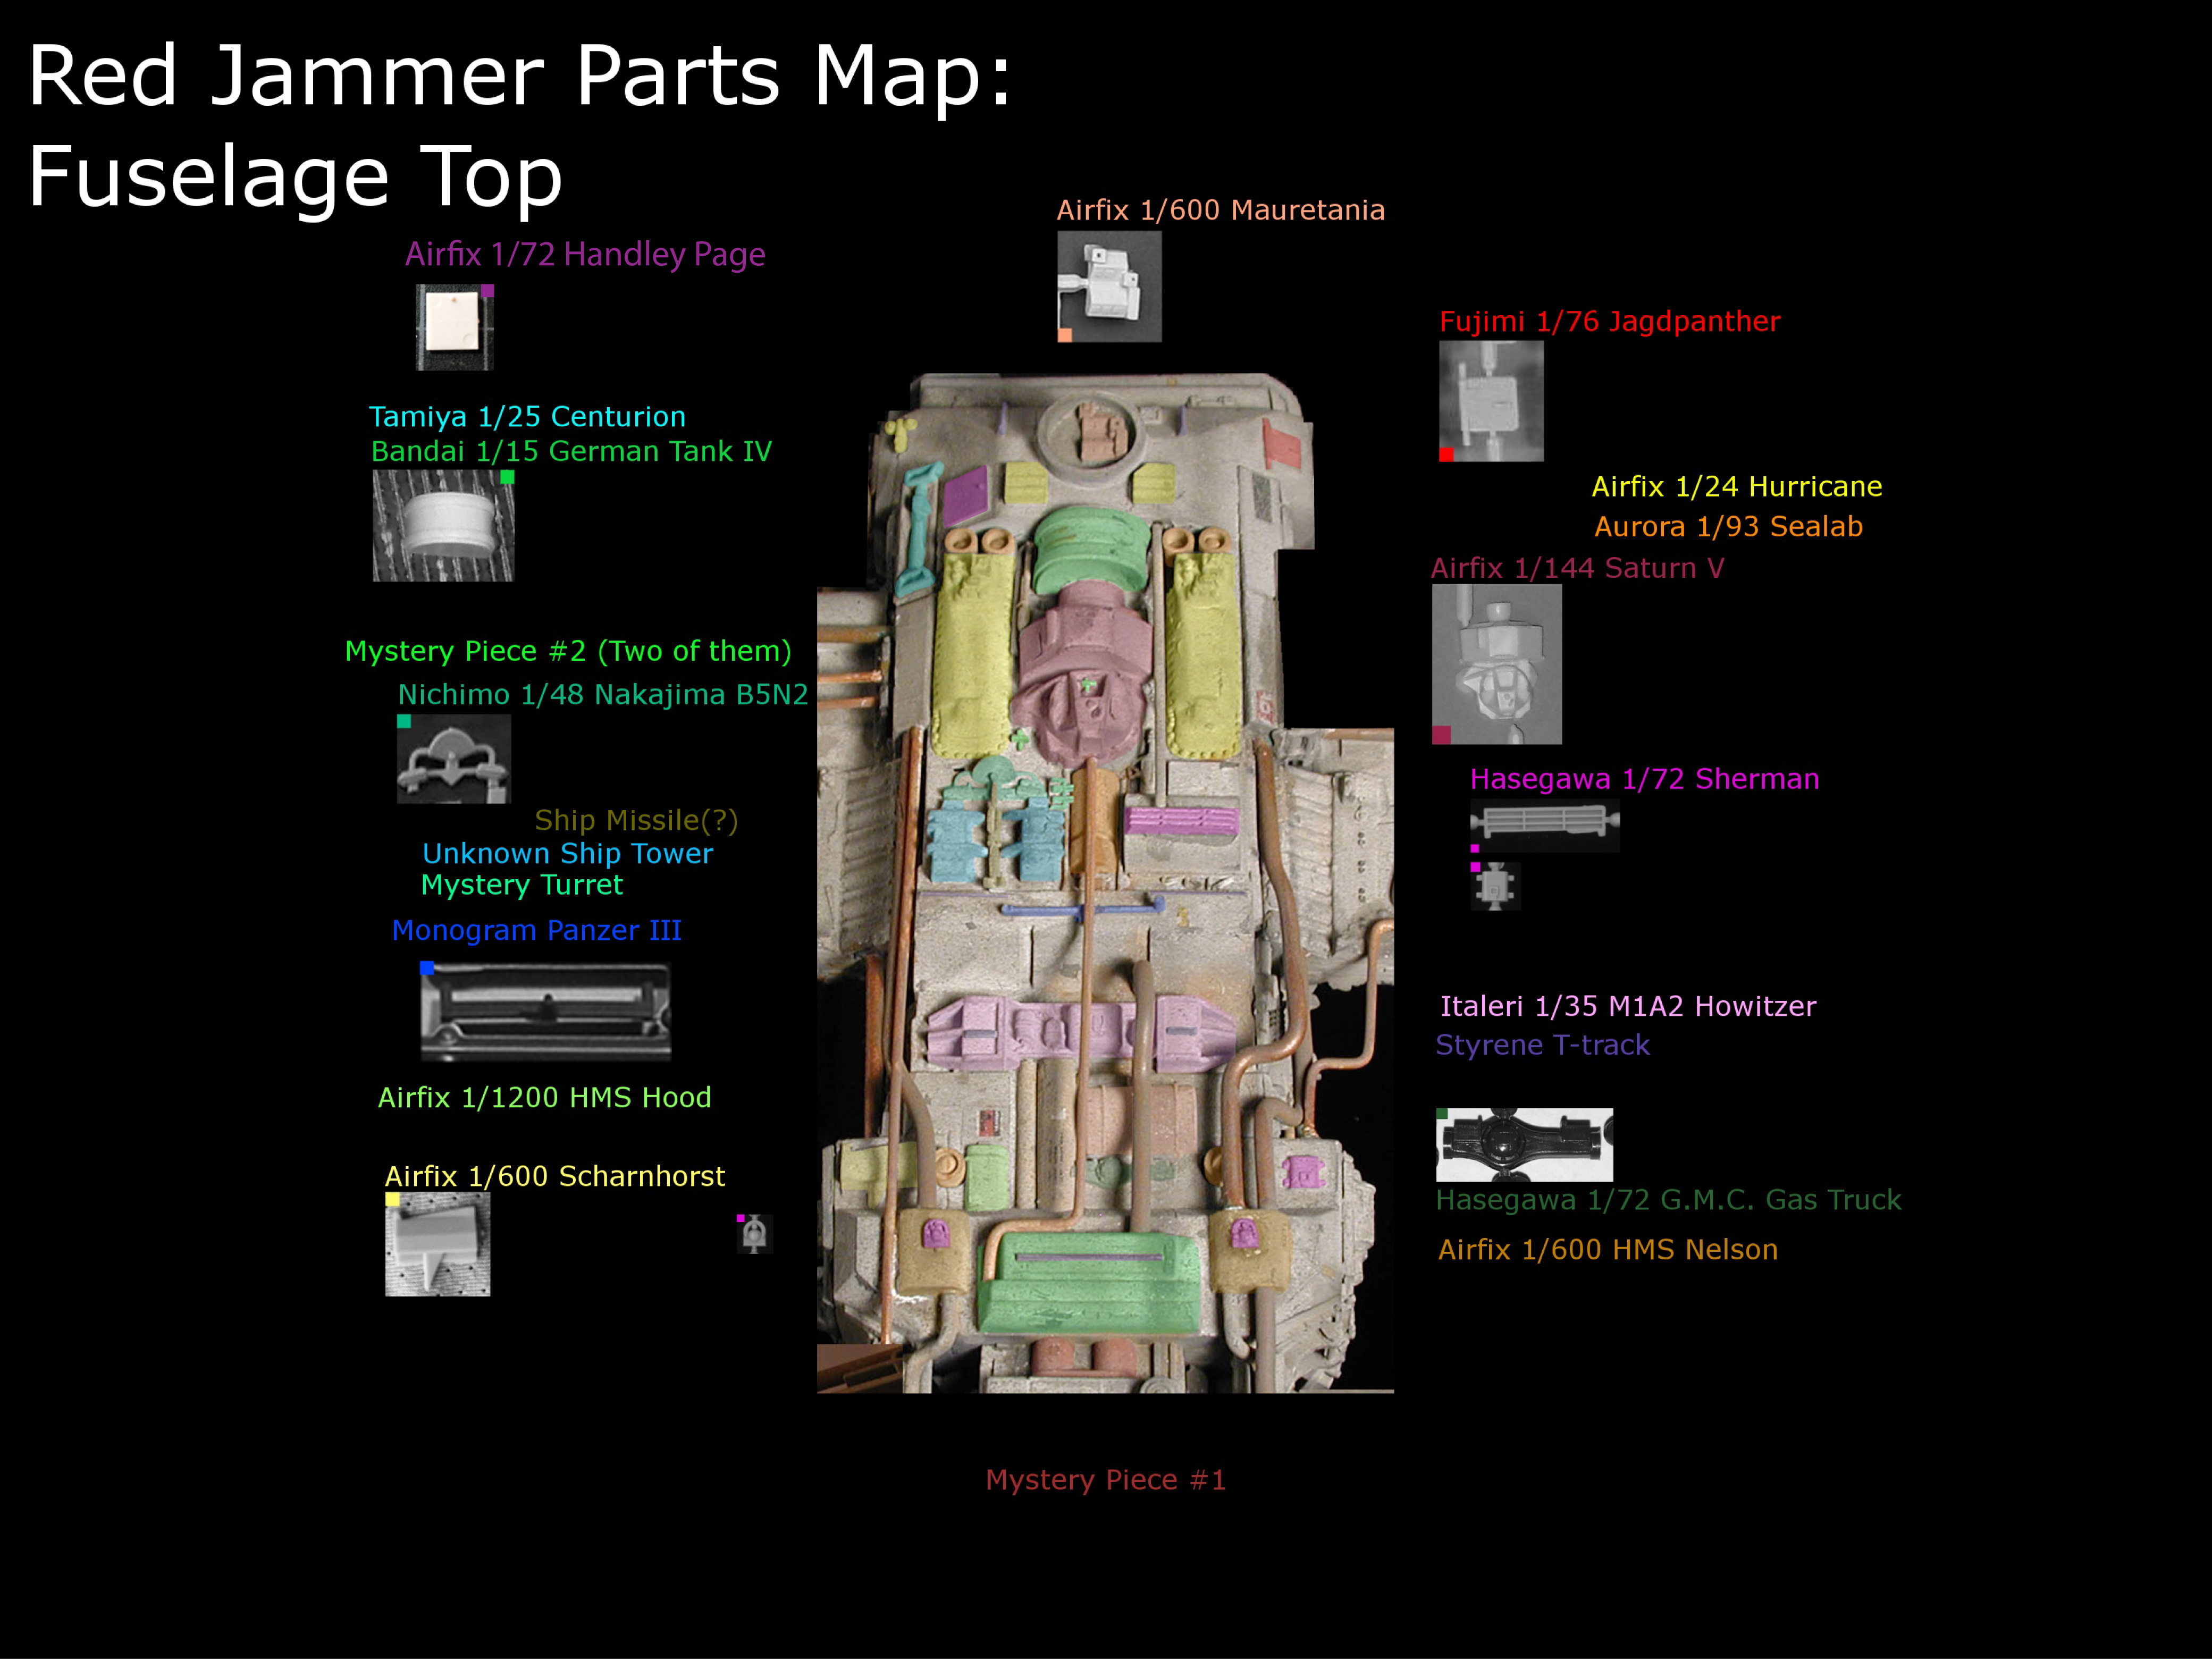This screenshot has width=2212, height=1659.
Task: Click the 'Red Jammer Parts Map:' title
Action: coord(520,77)
